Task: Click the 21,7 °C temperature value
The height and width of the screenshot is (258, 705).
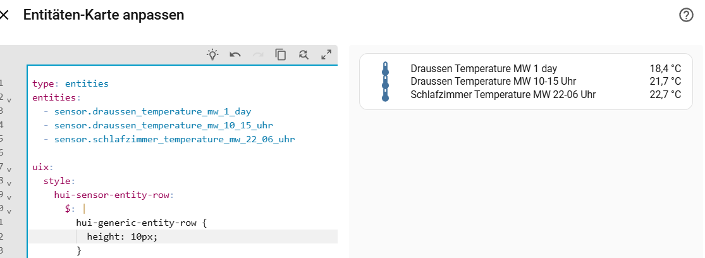Action: pyautogui.click(x=665, y=82)
